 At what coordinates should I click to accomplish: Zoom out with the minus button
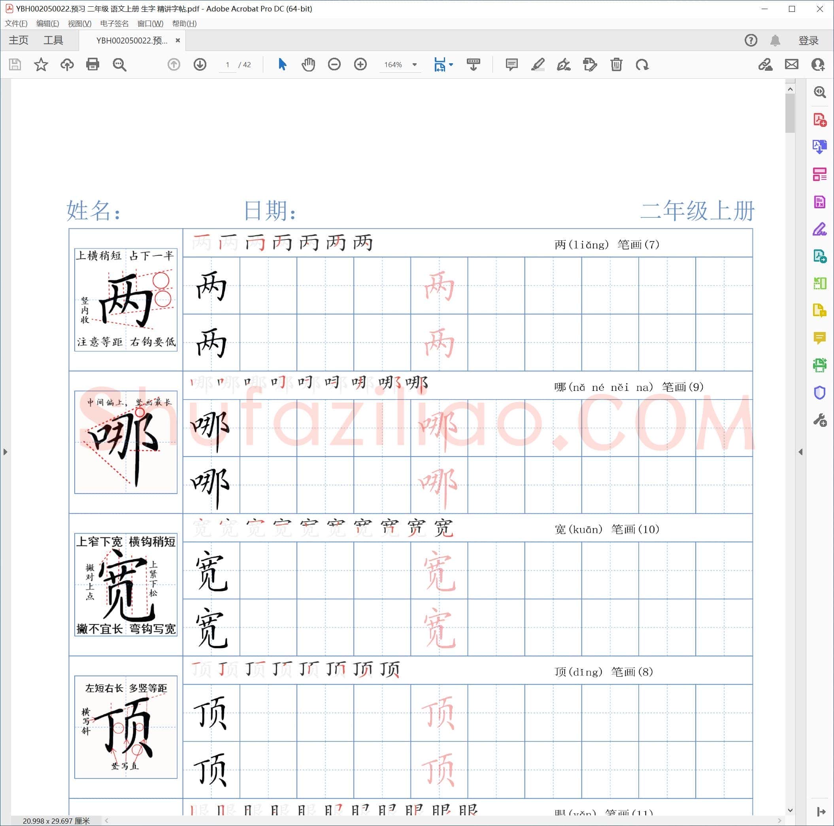click(x=334, y=65)
